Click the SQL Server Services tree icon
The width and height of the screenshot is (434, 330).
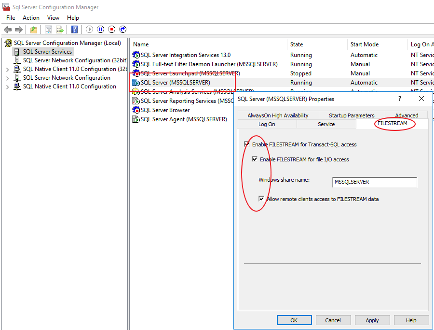17,52
